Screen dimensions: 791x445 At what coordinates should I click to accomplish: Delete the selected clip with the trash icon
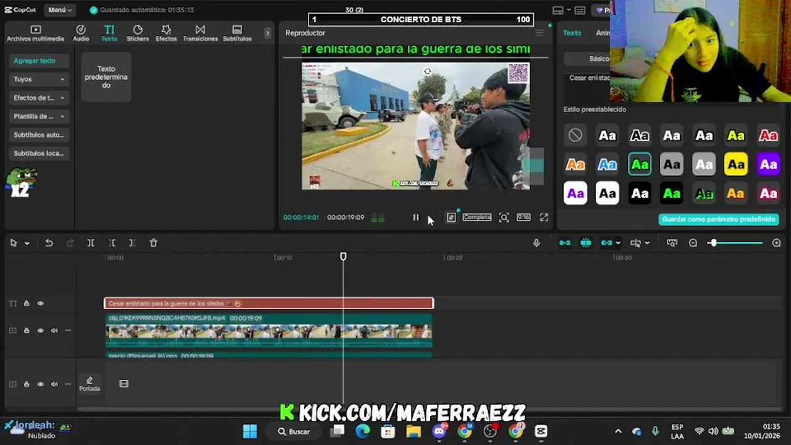153,243
